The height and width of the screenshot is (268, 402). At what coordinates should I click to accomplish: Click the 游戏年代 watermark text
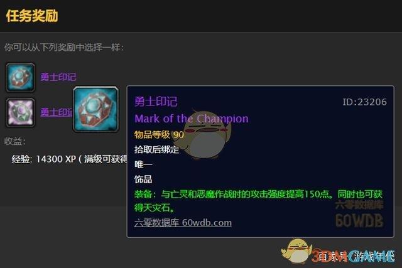pos(374,256)
